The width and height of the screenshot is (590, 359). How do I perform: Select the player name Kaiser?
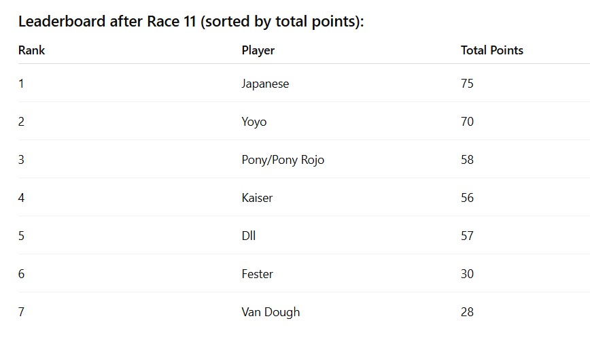257,198
